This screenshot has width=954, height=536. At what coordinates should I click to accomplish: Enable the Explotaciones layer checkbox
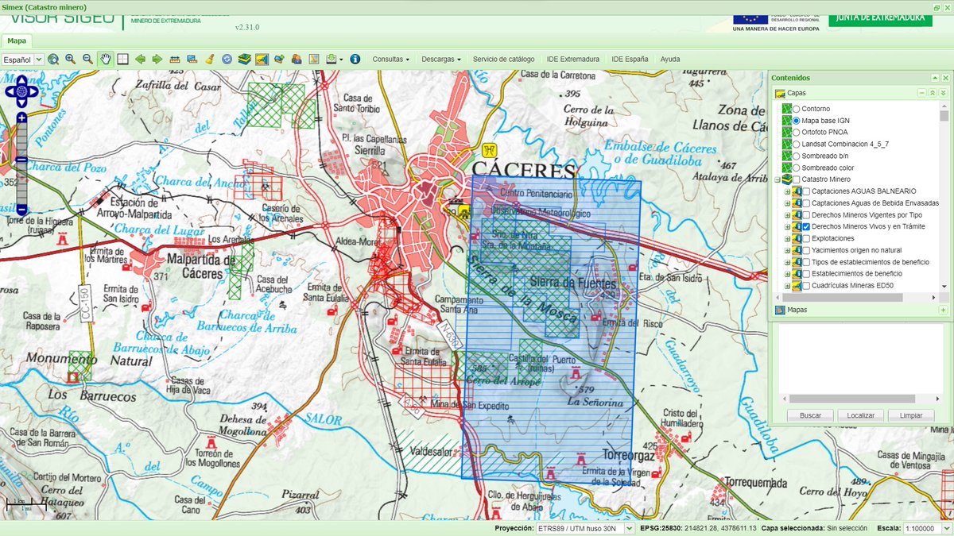[806, 238]
